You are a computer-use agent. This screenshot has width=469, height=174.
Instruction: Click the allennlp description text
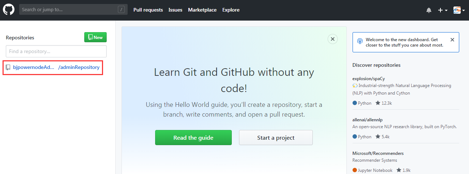pyautogui.click(x=405, y=127)
